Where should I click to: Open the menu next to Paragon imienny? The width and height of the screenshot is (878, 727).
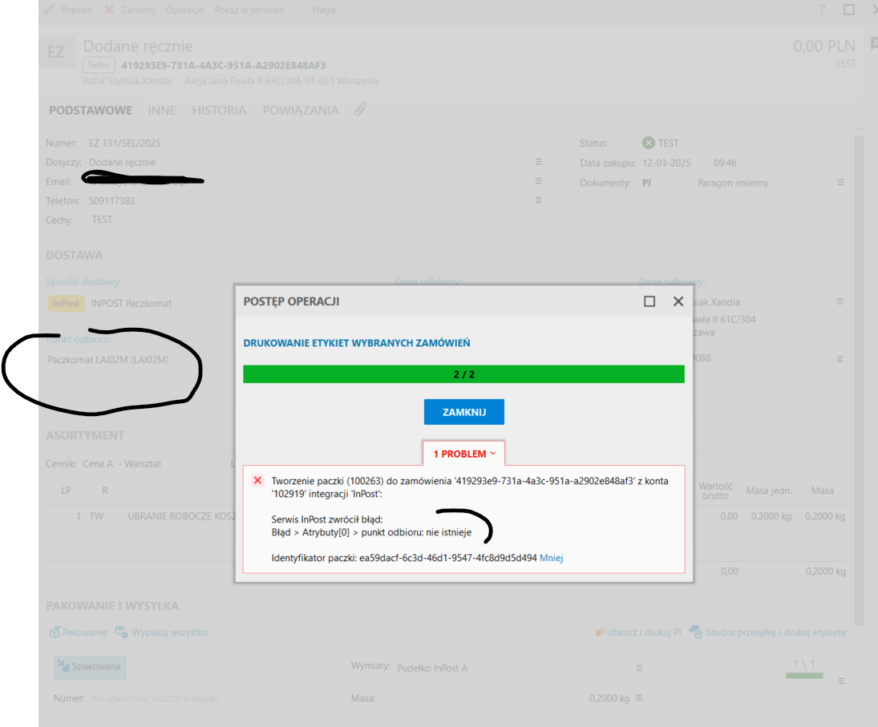click(840, 183)
